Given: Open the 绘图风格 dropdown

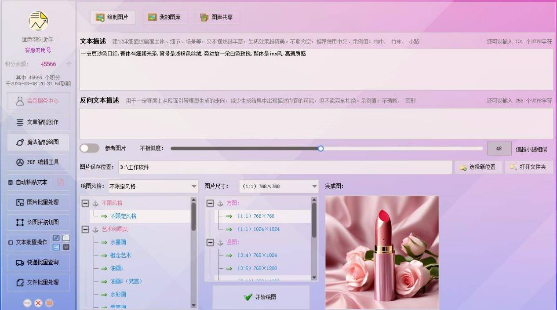Looking at the screenshot, I should tap(194, 186).
